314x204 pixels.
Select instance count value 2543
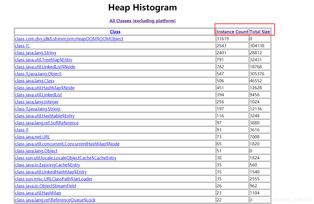(x=222, y=46)
